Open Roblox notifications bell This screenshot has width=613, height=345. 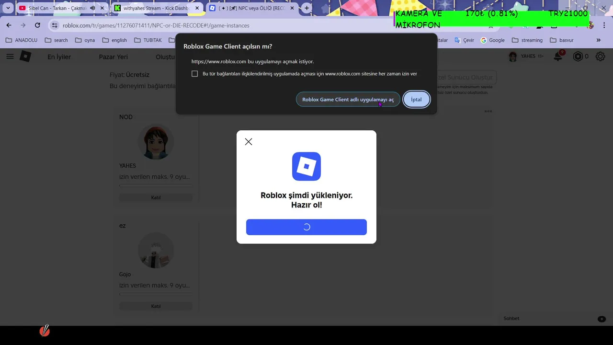click(x=558, y=57)
